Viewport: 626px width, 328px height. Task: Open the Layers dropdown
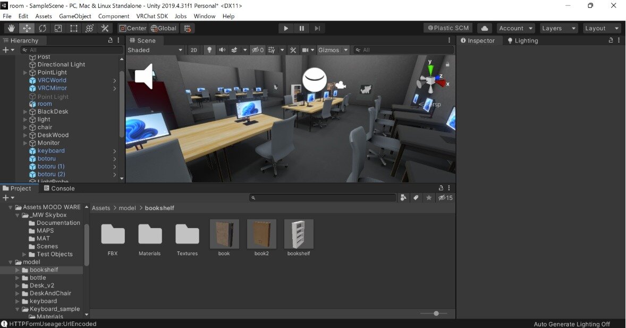559,28
